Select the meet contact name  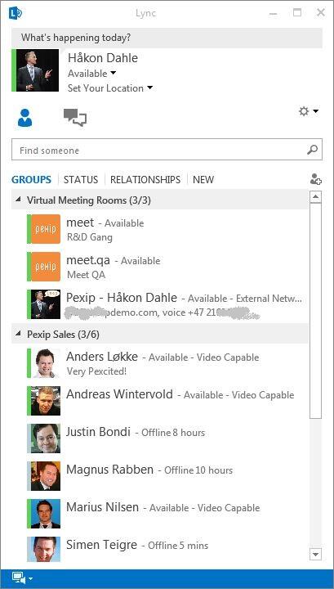pyautogui.click(x=80, y=223)
